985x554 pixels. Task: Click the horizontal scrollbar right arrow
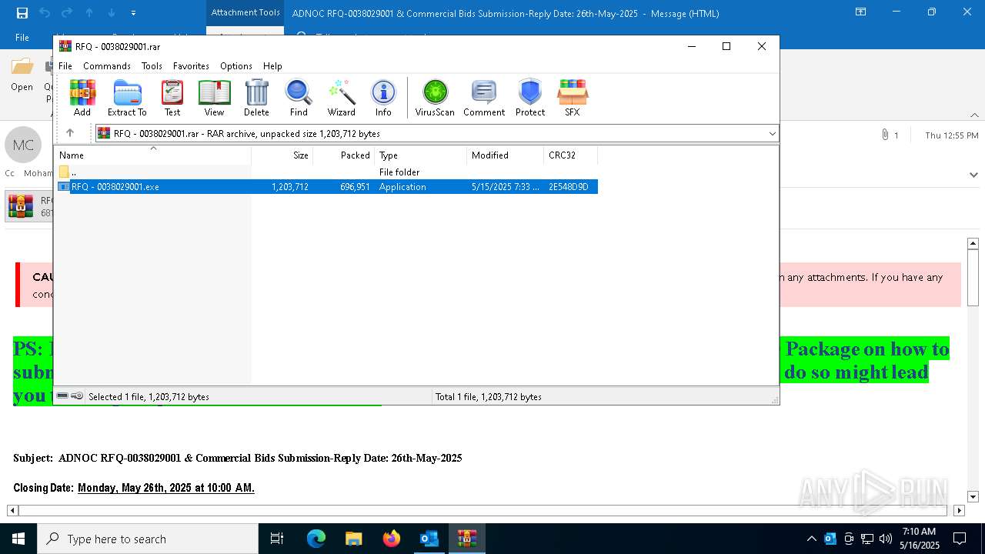point(959,510)
